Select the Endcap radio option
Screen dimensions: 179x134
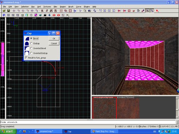[x=31, y=43]
